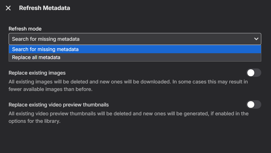The width and height of the screenshot is (271, 153).
Task: Click the white knob of the video thumbnails toggle
Action: [x=251, y=104]
